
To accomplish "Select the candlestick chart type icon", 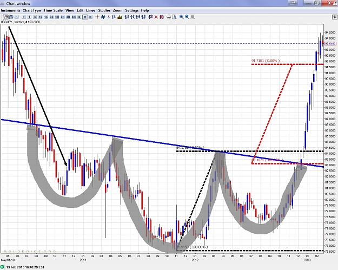I will pos(5,17).
